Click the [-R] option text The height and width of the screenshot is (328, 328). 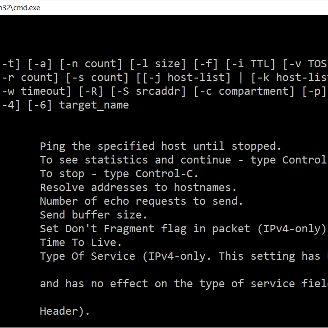[91, 91]
